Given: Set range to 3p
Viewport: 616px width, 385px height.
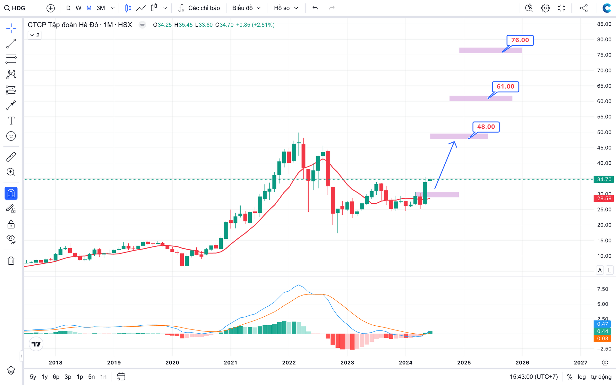Looking at the screenshot, I should point(68,377).
